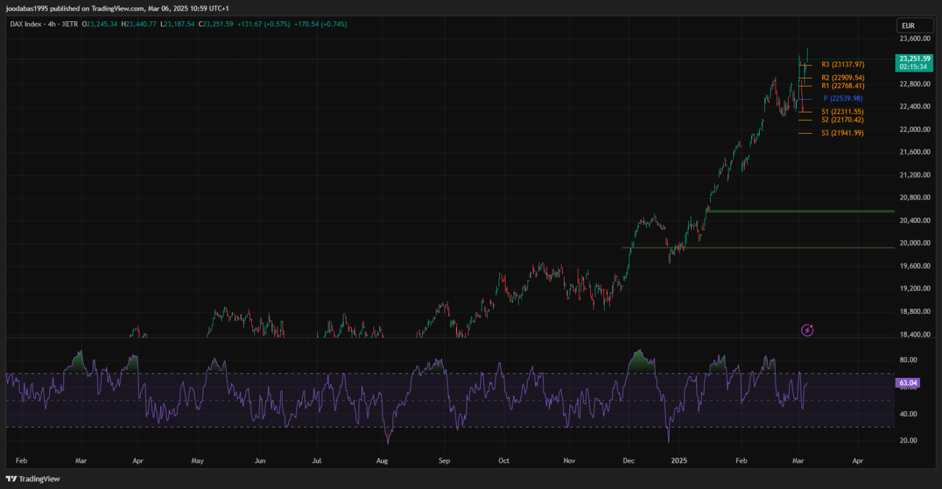Click the 80.00 level on RSI axis
This screenshot has height=489, width=942.
pyautogui.click(x=908, y=360)
